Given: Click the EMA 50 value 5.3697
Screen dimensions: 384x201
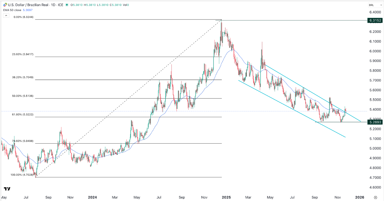Looking at the screenshot, I should pyautogui.click(x=28, y=10).
